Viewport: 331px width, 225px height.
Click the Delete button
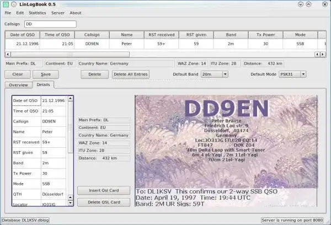(x=94, y=74)
